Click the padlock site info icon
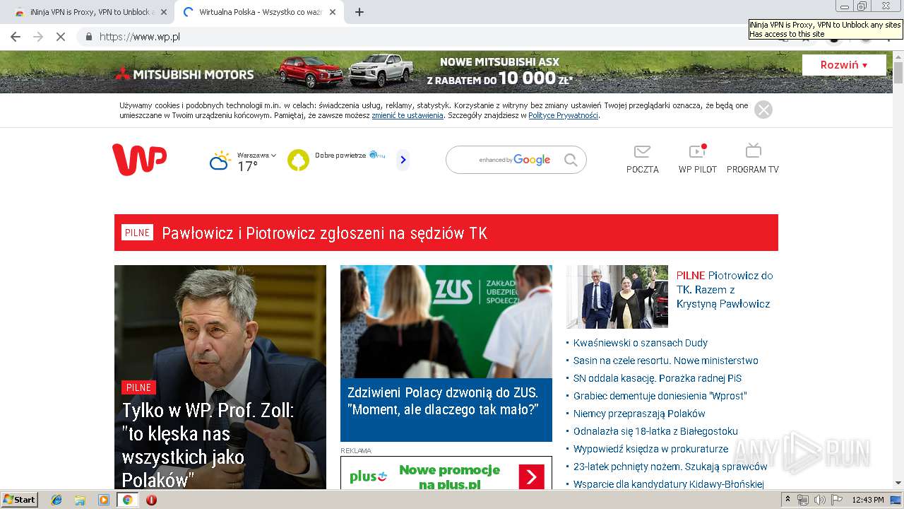Screen dimensions: 904x509 [x=89, y=36]
